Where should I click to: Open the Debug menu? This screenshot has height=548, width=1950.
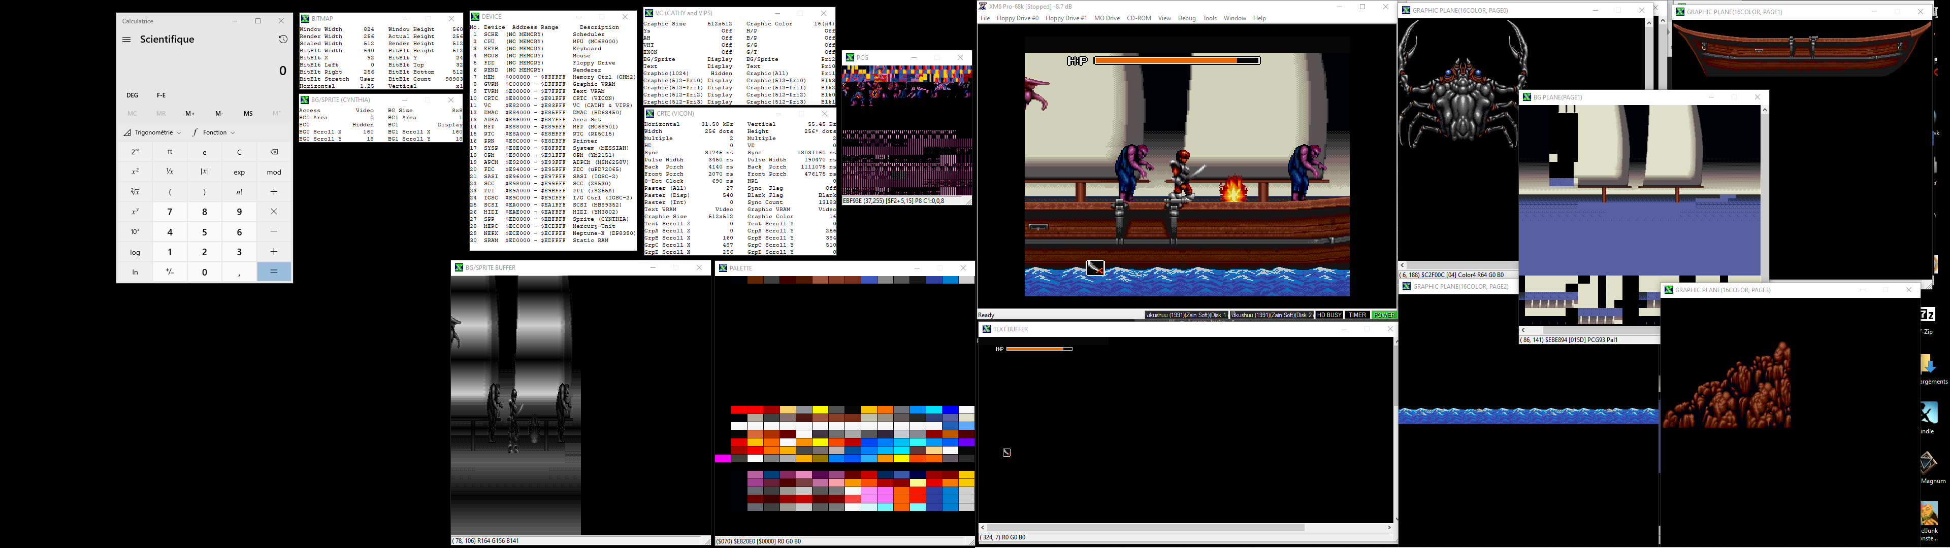pyautogui.click(x=1187, y=18)
